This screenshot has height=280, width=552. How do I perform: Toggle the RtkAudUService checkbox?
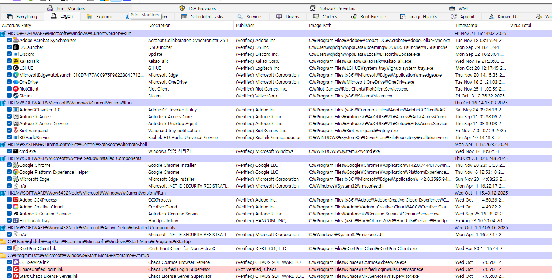pos(10,137)
